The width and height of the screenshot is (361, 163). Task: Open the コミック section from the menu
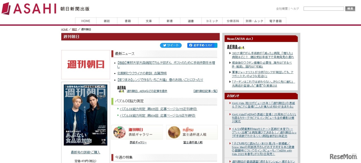[212, 21]
